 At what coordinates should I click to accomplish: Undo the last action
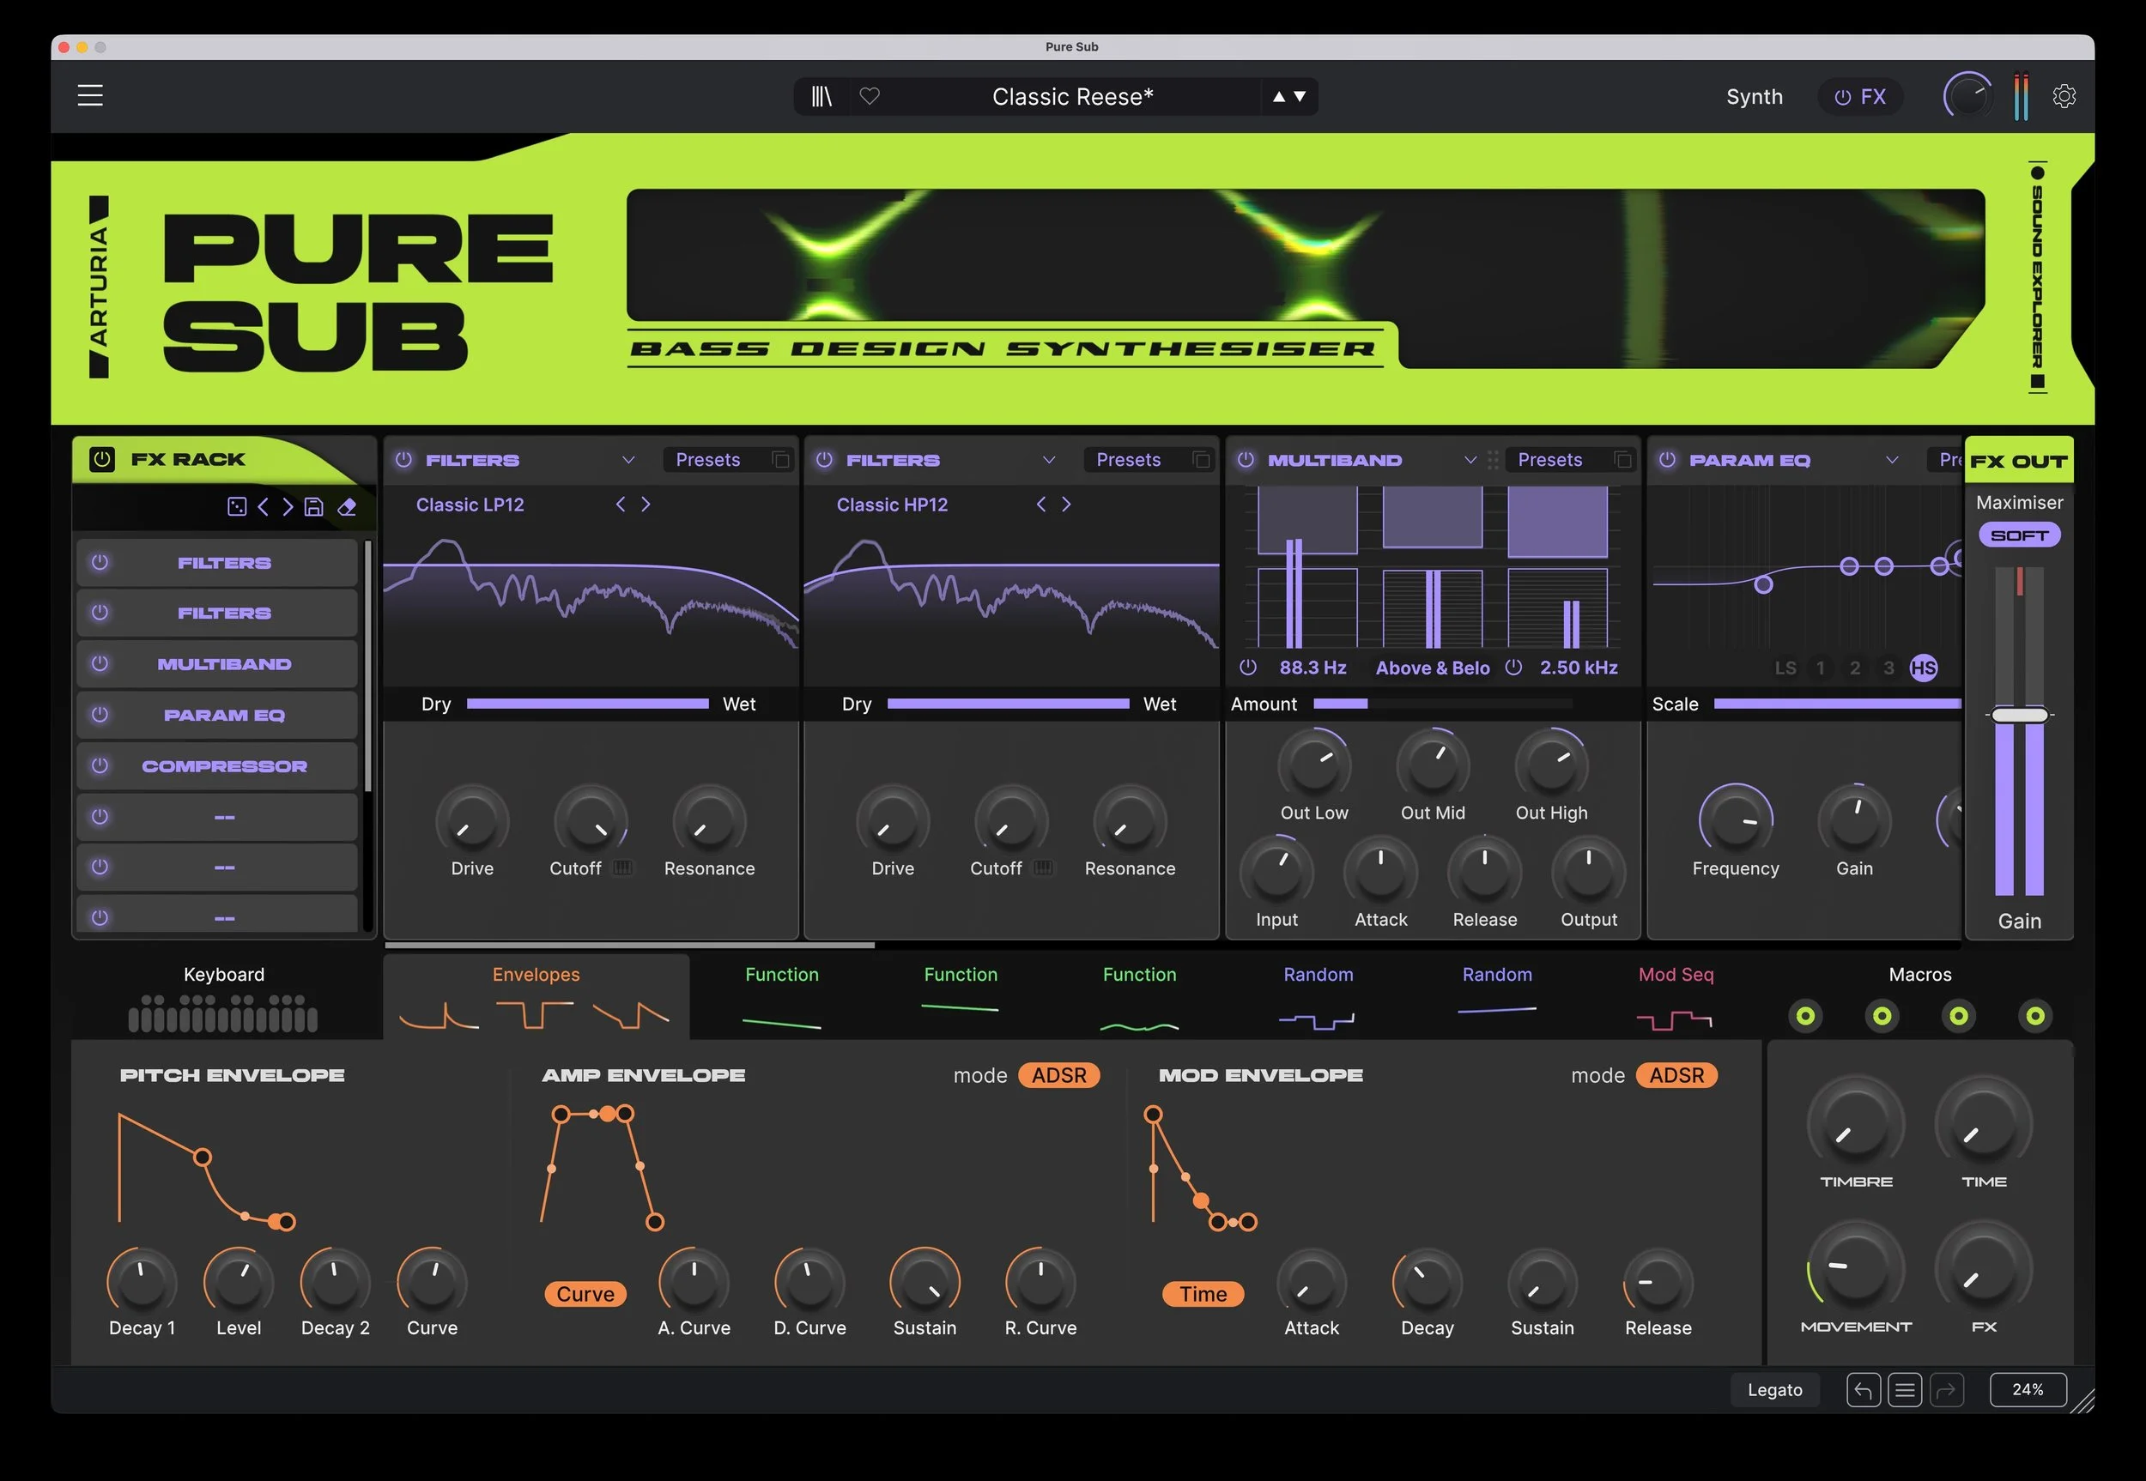click(1863, 1390)
